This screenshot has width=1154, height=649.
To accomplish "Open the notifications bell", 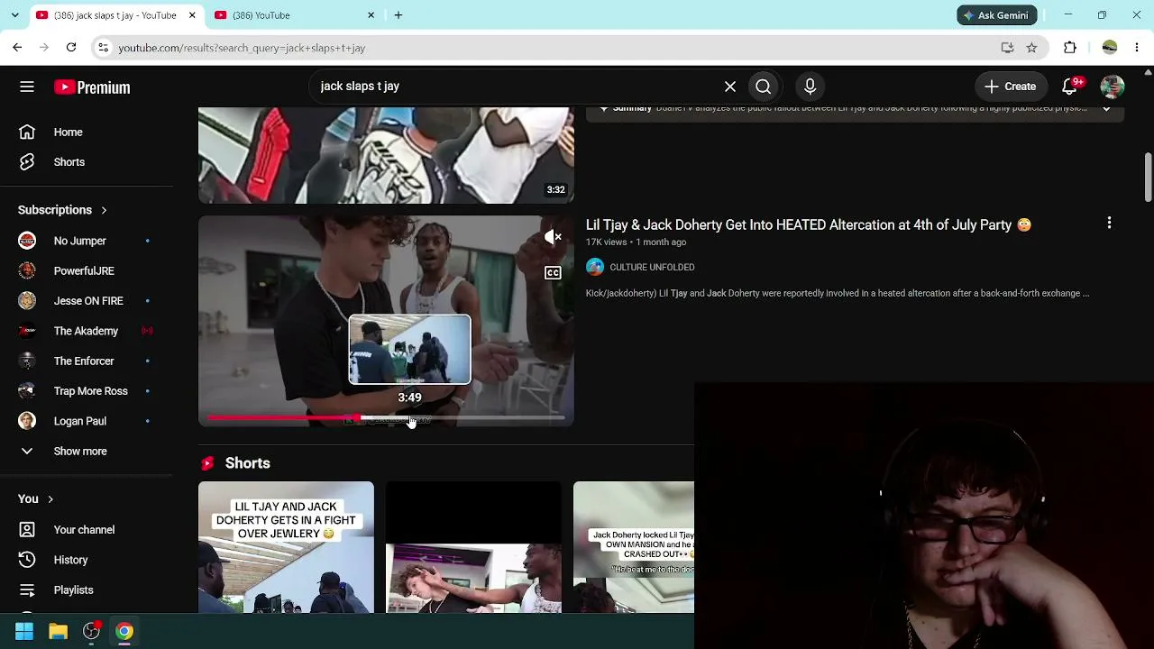I will [1070, 87].
